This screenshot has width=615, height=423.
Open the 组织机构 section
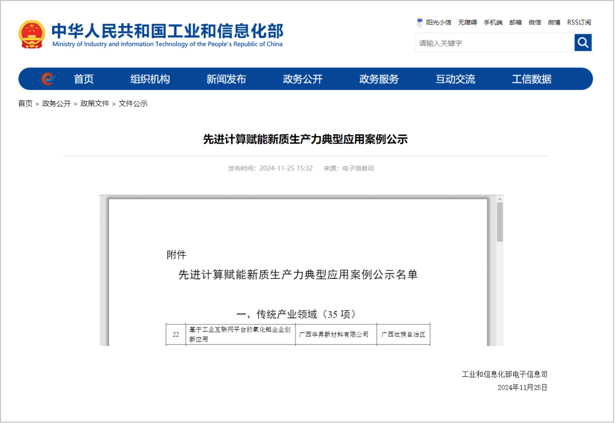[149, 79]
